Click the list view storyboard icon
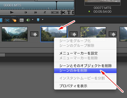The height and width of the screenshot is (98, 127). (x=22, y=20)
